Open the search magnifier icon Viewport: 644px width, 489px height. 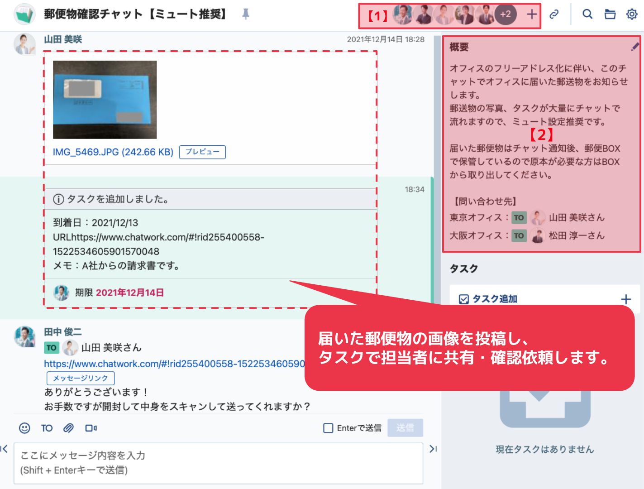pos(587,14)
